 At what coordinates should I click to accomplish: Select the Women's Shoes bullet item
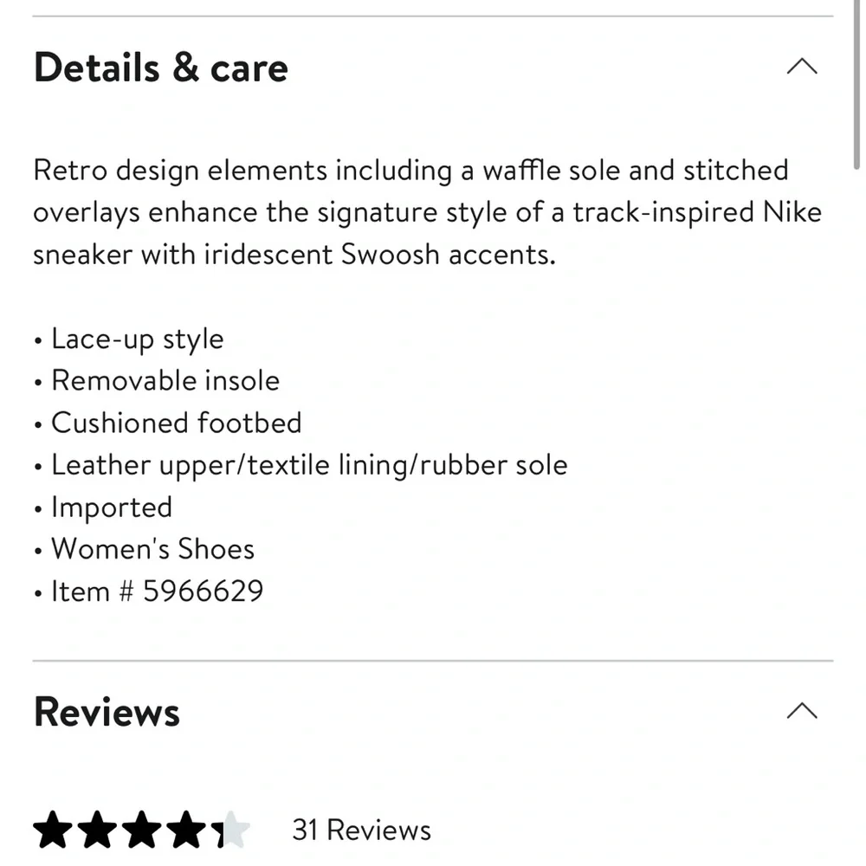click(x=152, y=549)
